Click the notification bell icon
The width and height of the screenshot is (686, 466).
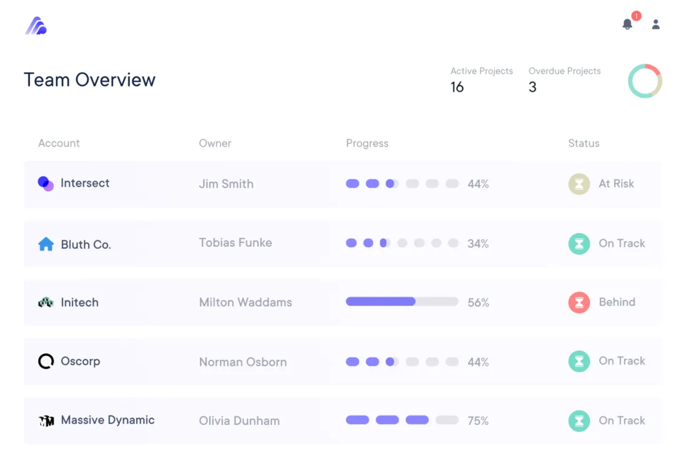coord(627,24)
